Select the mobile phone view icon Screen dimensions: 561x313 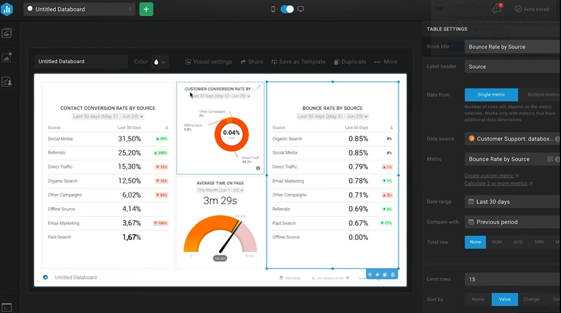point(273,9)
